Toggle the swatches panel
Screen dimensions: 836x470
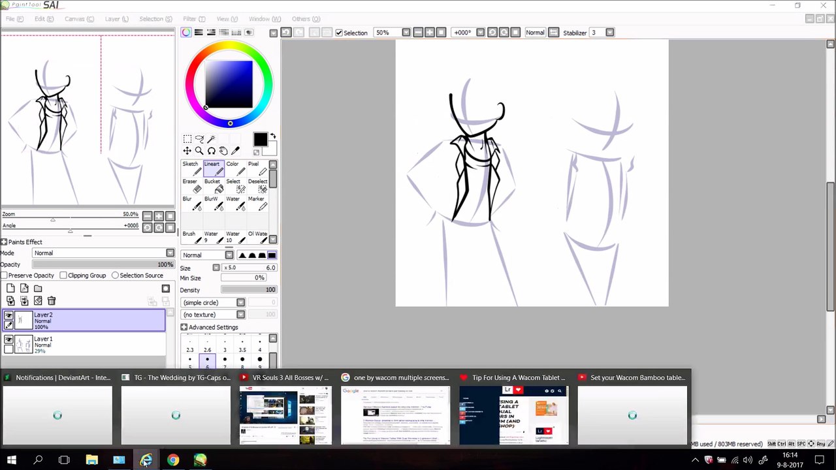pos(236,33)
